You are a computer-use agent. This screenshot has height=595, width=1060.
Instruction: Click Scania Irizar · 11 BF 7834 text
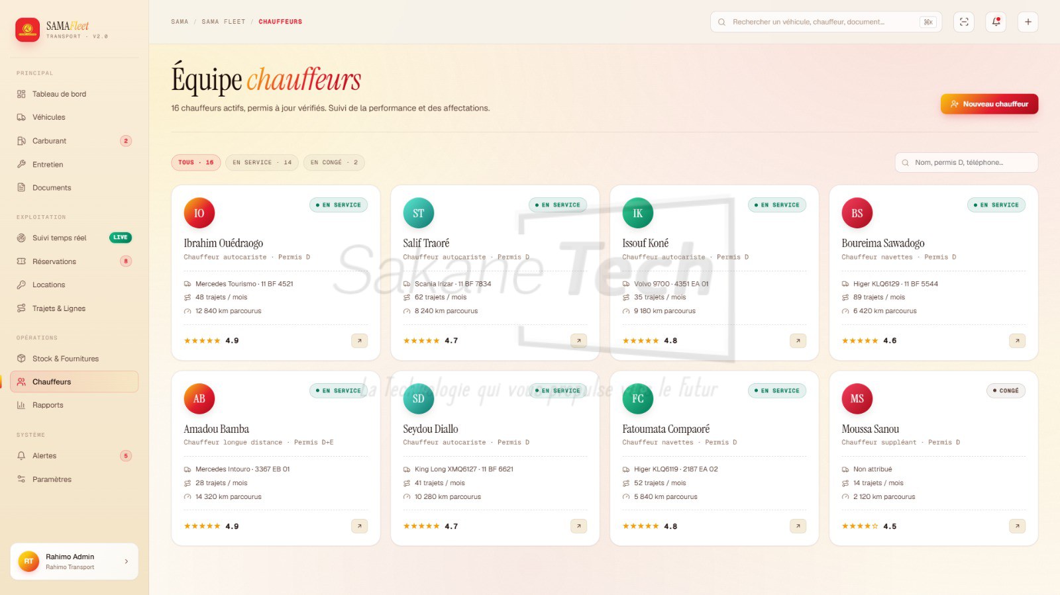click(x=453, y=284)
